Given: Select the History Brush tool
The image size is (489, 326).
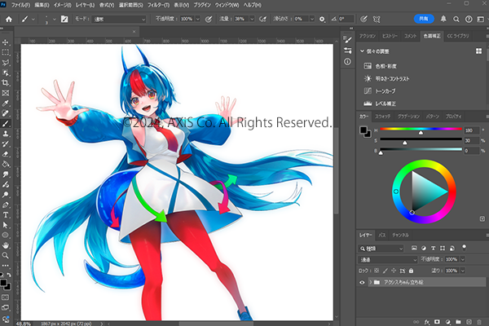Looking at the screenshot, I should 6,143.
